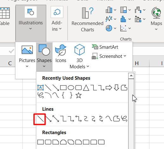Pick the Round Same Side Corner rectangle
The image size is (164, 149).
click(x=94, y=142)
